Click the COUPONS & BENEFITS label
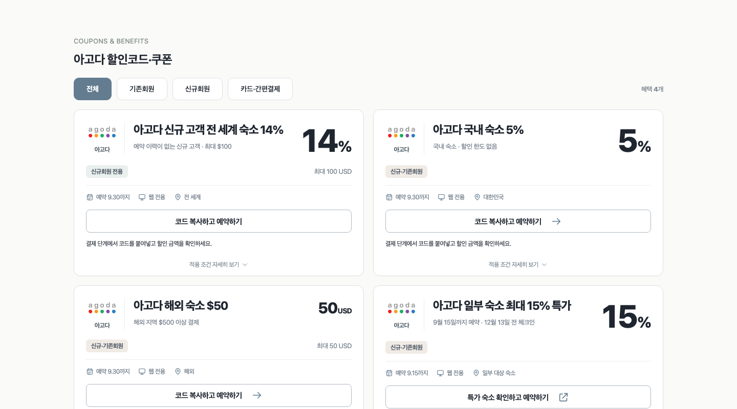 111,41
